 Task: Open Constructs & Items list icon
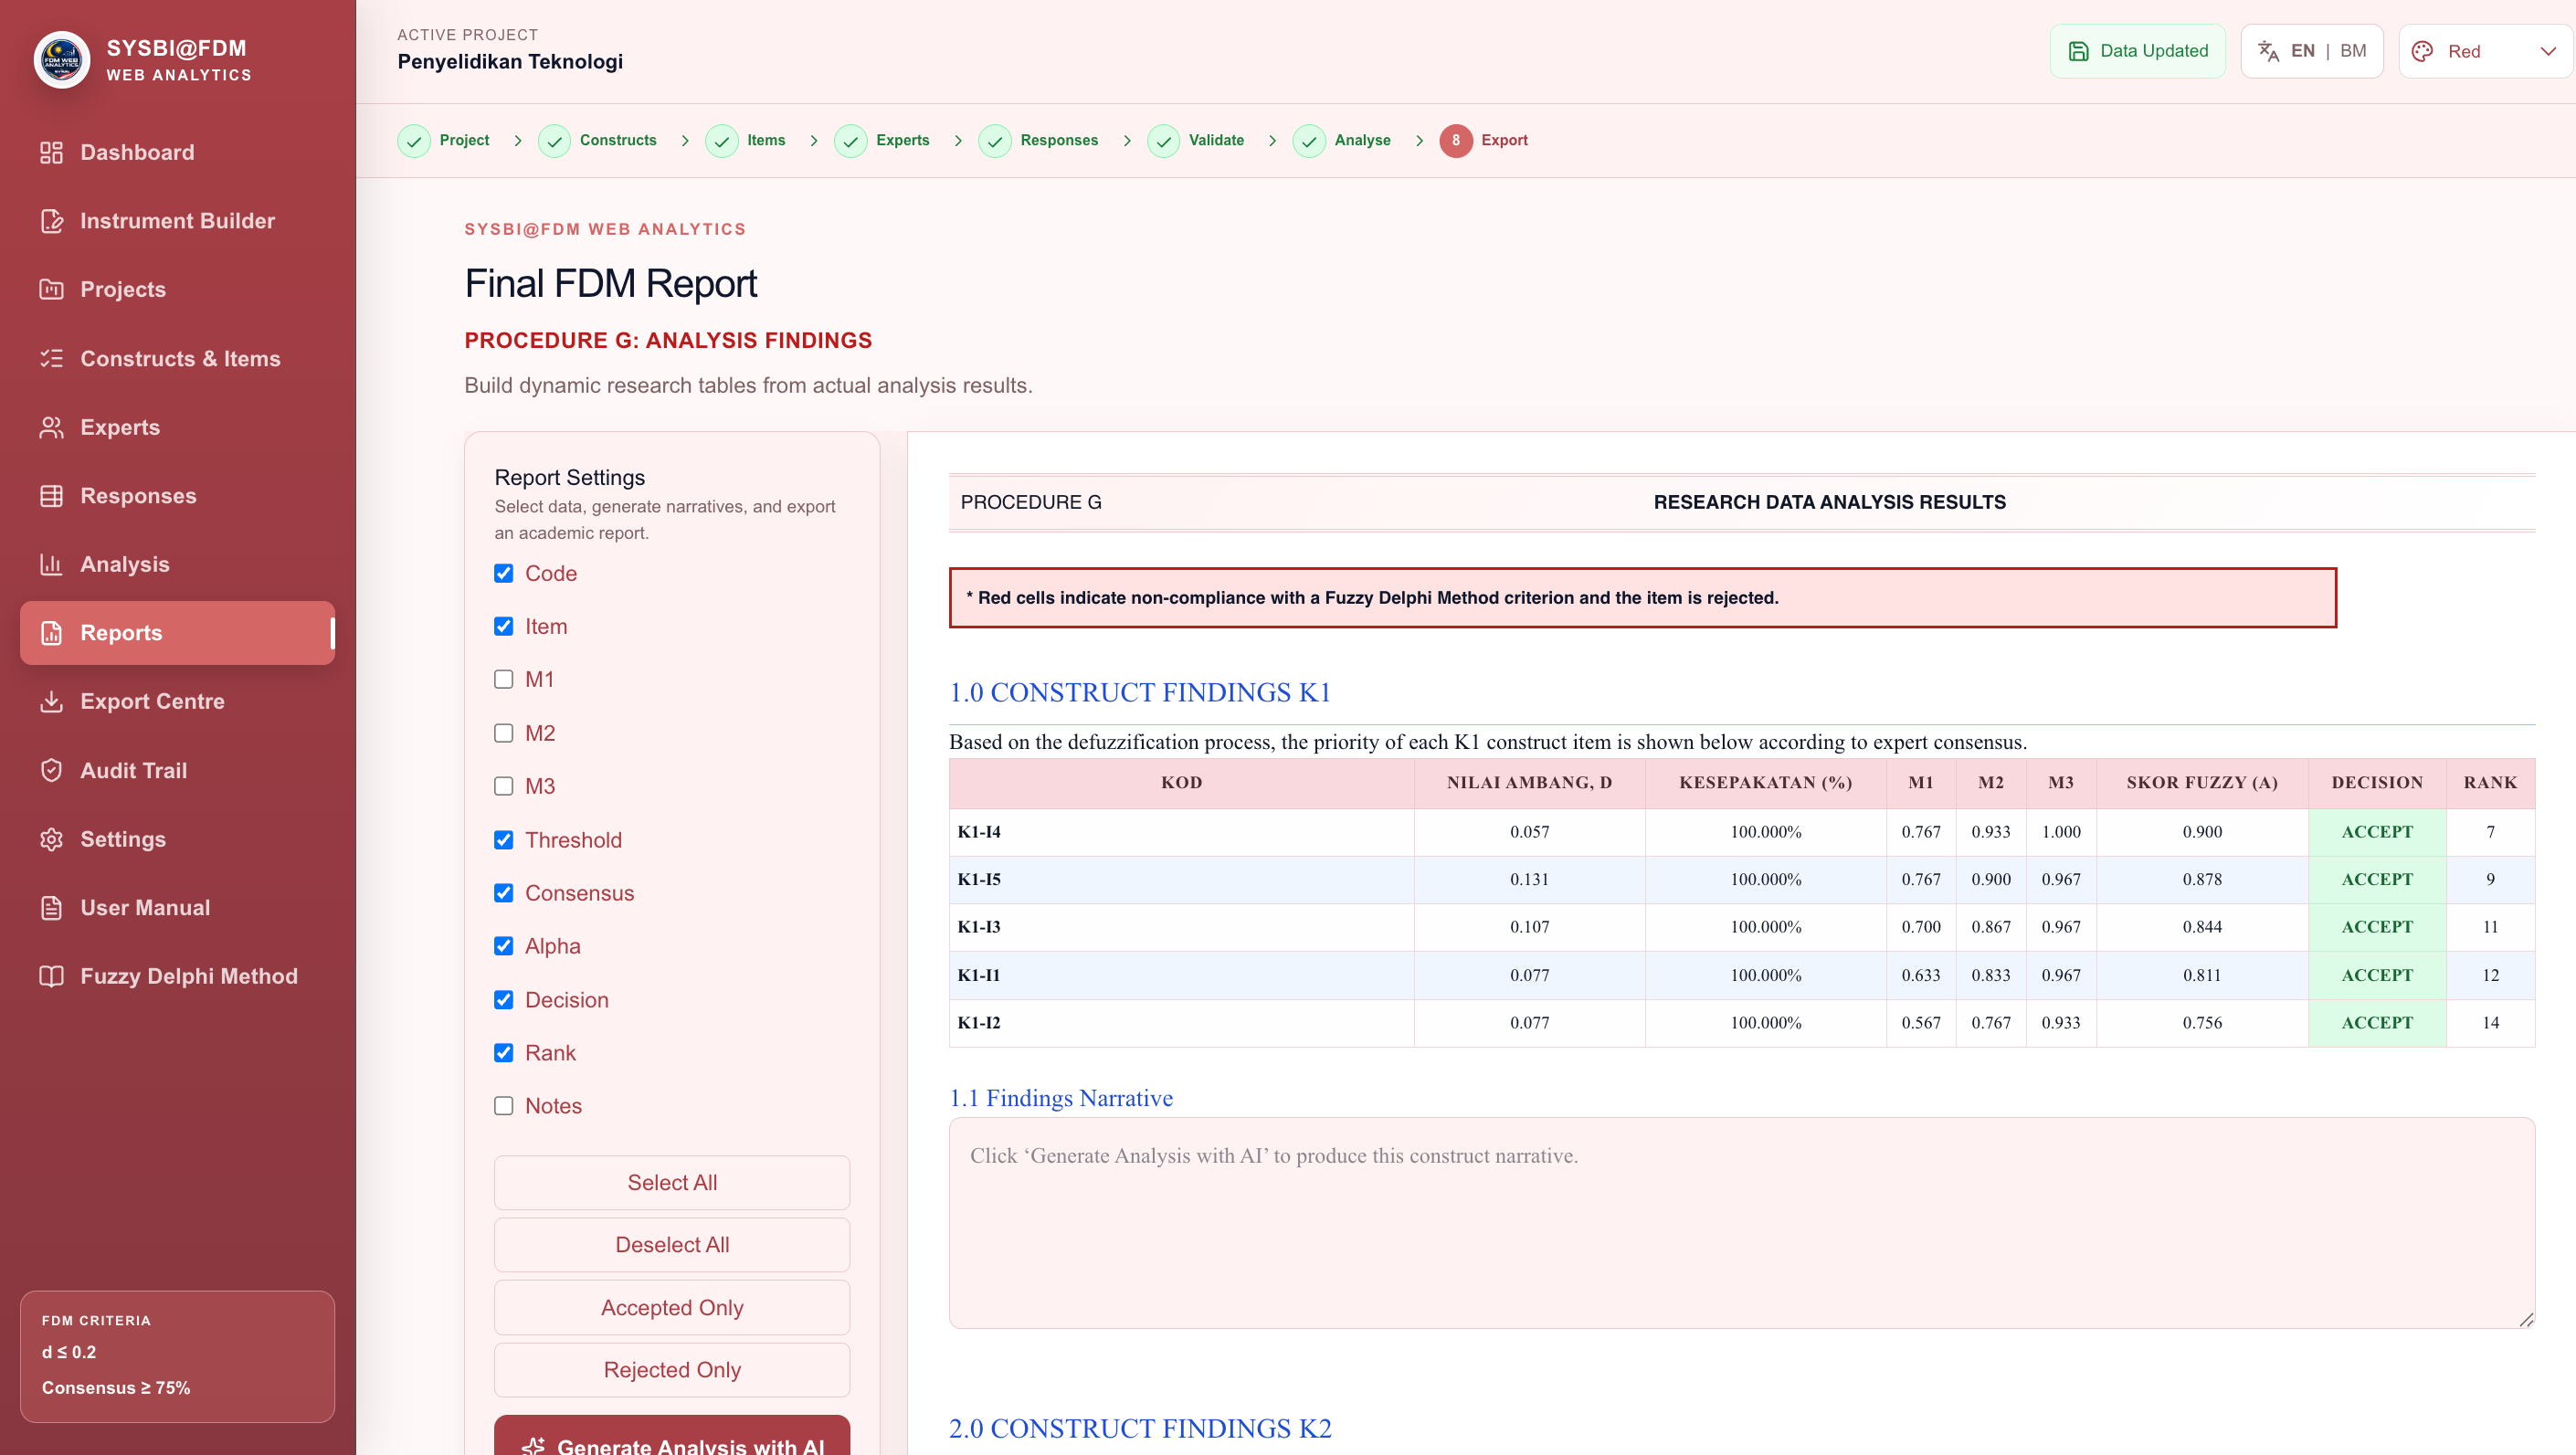pyautogui.click(x=51, y=358)
